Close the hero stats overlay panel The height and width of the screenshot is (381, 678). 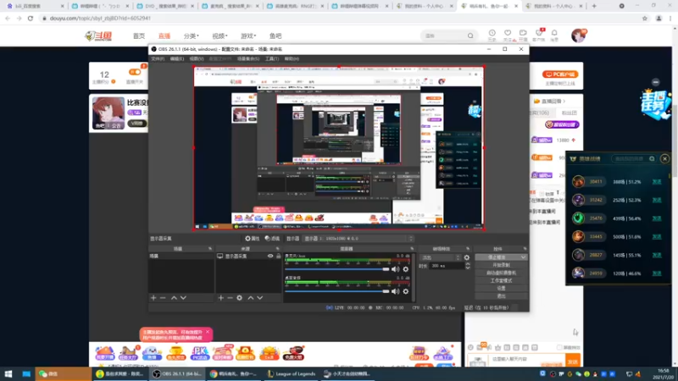pos(664,158)
